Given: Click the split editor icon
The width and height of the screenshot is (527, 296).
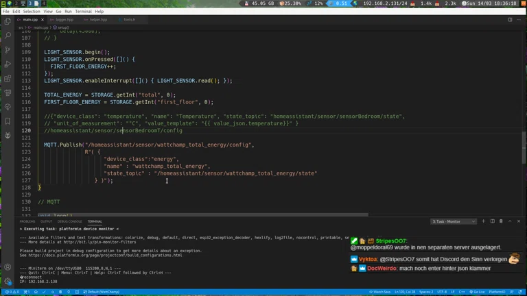Looking at the screenshot, I should [510, 20].
